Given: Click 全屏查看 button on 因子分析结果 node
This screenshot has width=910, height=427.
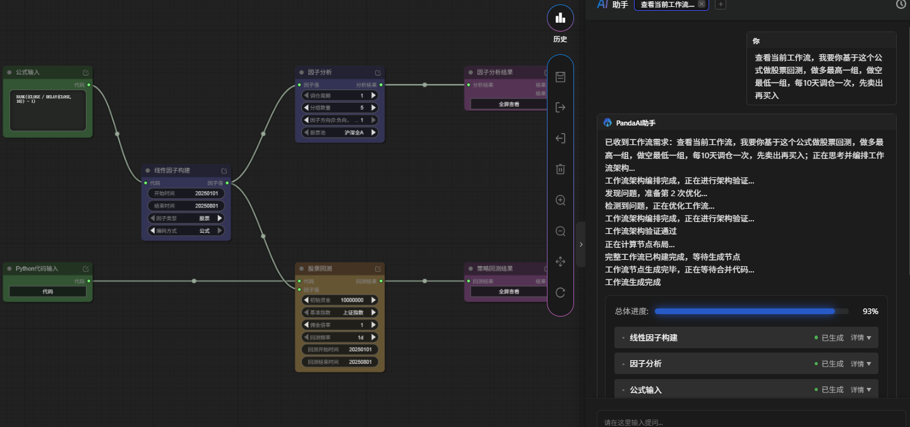Looking at the screenshot, I should (509, 104).
